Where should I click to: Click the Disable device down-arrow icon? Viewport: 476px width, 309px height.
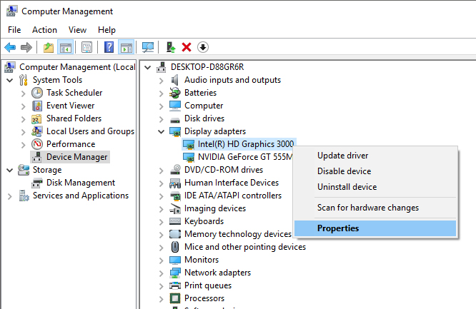tap(203, 47)
